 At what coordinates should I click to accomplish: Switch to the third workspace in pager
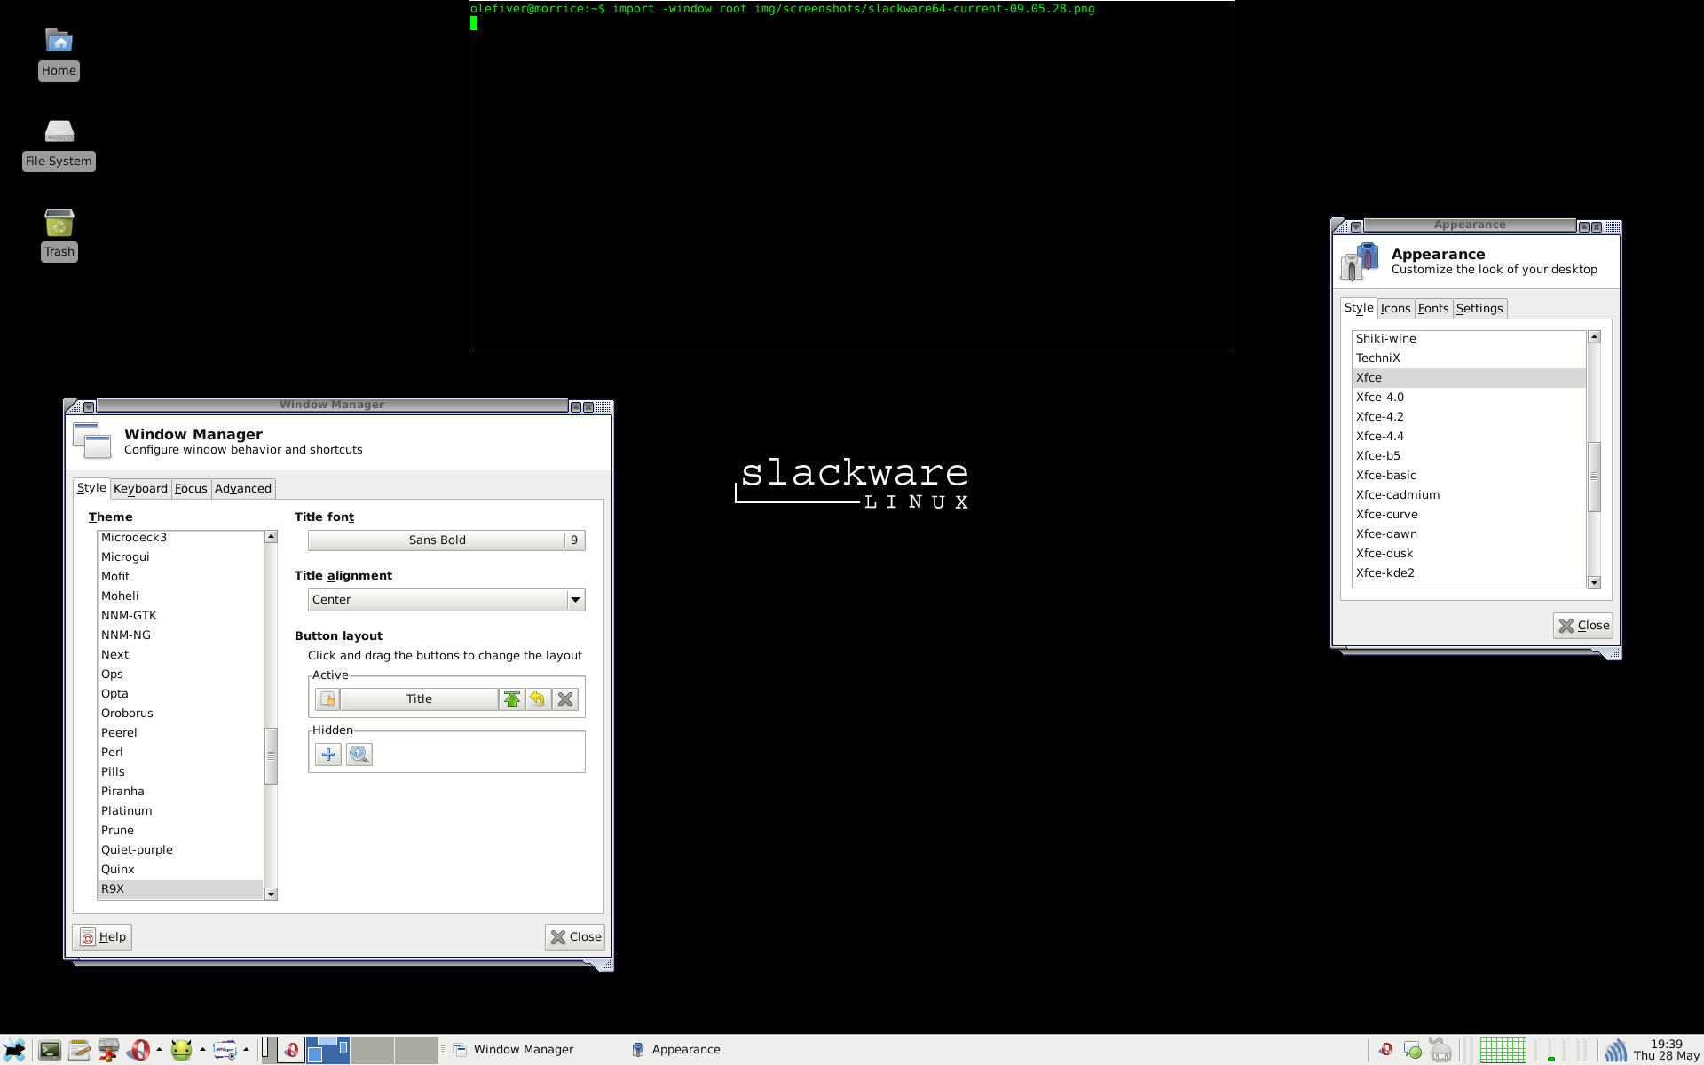pyautogui.click(x=372, y=1050)
